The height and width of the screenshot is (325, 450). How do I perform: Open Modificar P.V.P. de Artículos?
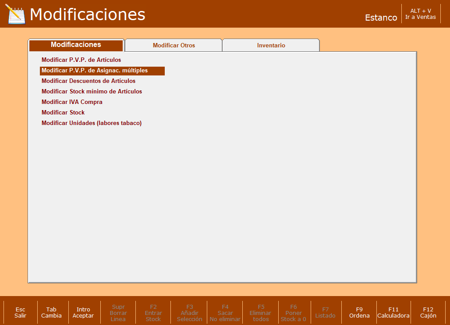click(81, 60)
